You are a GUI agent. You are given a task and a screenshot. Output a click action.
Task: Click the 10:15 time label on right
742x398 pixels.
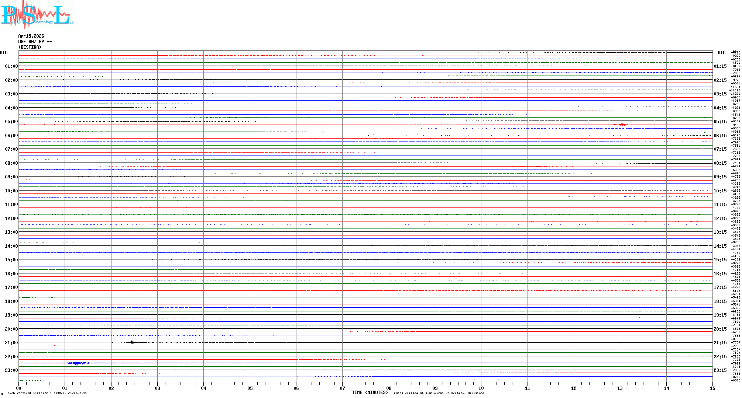pos(720,191)
